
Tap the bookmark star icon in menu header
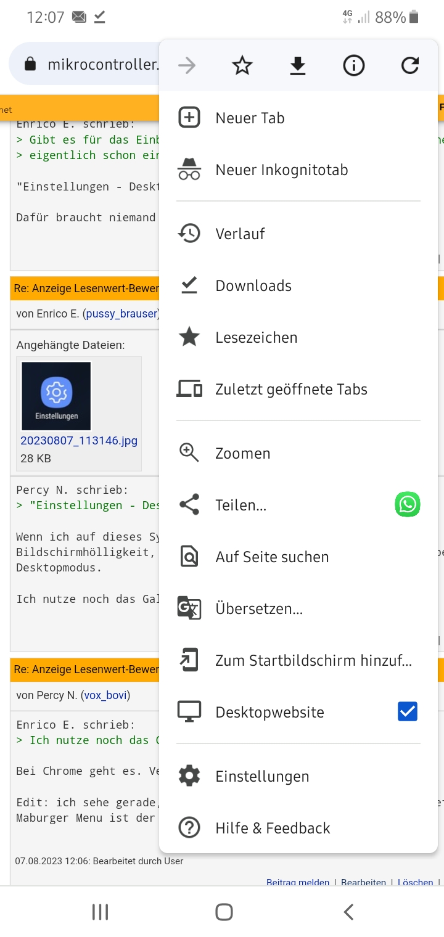(242, 65)
